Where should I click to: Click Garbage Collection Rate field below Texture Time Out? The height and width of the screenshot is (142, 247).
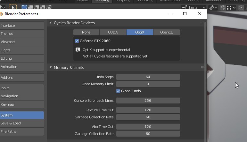pyautogui.click(x=148, y=117)
